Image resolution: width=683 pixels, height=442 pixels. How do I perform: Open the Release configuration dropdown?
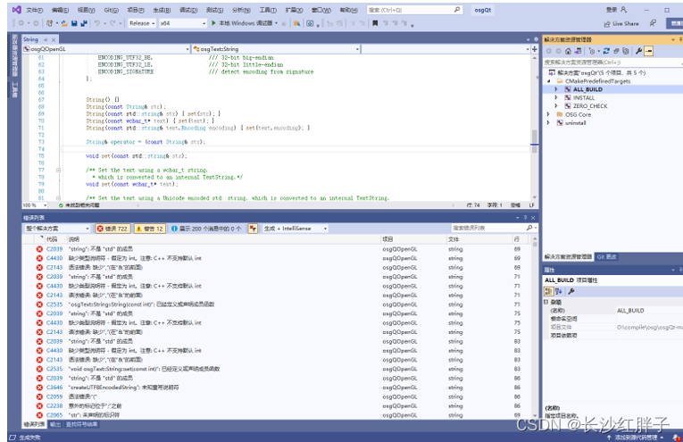pos(142,23)
